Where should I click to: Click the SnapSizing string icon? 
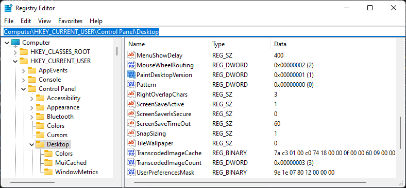131,133
